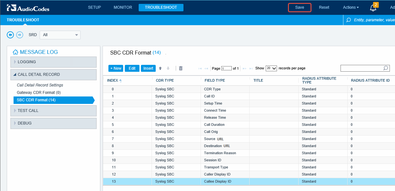395x191 pixels.
Task: Click the delete (trash) icon
Action: [x=181, y=68]
